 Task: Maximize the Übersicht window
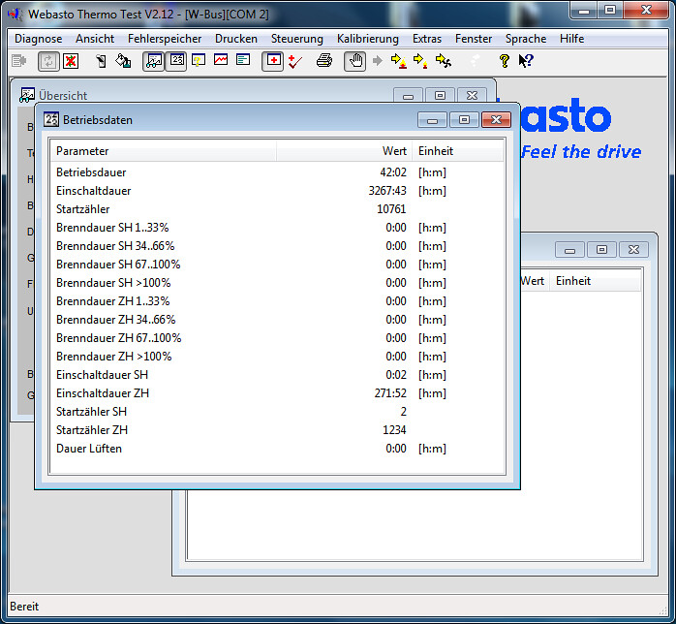click(441, 95)
